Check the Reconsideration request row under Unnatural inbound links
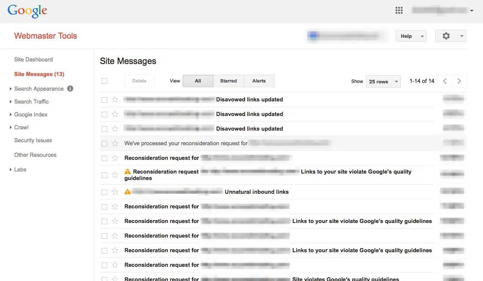The height and width of the screenshot is (281, 483). [x=105, y=207]
